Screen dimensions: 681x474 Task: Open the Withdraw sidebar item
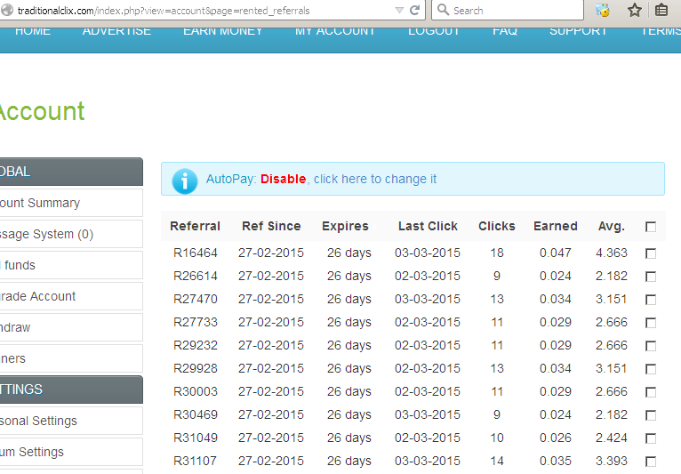(71, 327)
